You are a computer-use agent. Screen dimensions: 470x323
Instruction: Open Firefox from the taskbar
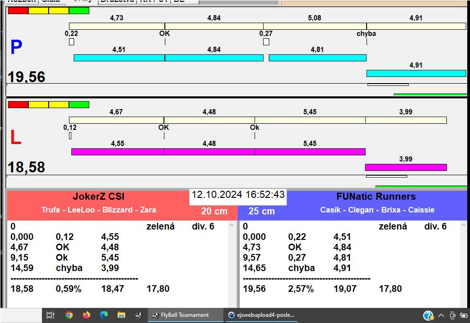[86, 315]
